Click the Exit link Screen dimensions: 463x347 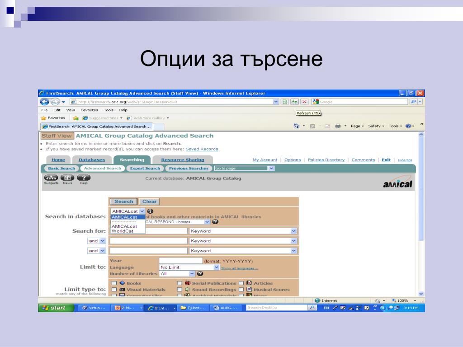pos(386,160)
